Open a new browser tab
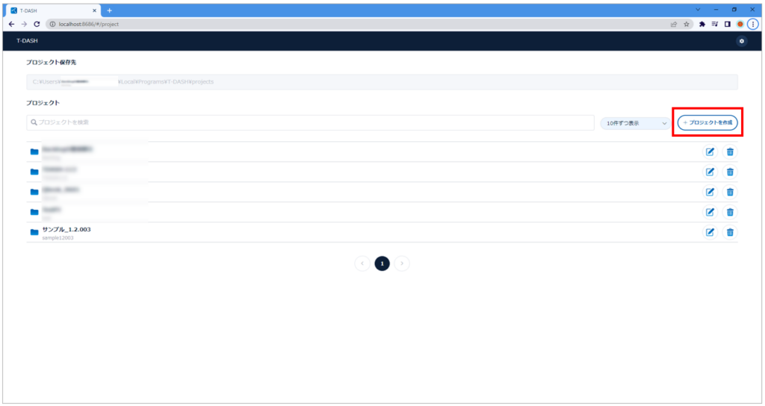Viewport: 765px width, 406px height. point(110,10)
